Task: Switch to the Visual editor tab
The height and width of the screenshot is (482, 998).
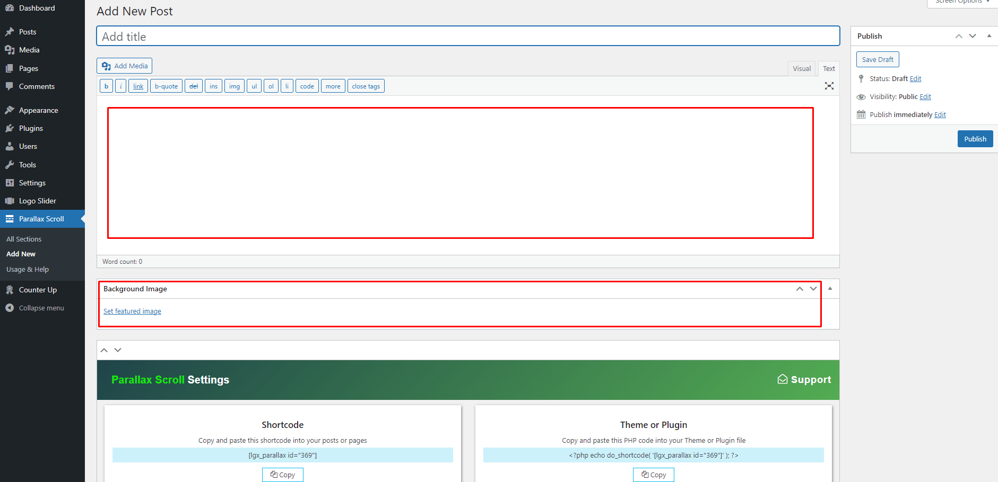Action: pos(802,68)
